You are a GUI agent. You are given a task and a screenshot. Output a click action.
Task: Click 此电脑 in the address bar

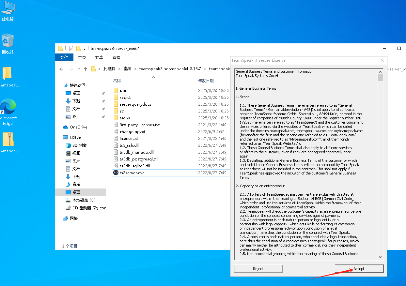[x=109, y=69]
